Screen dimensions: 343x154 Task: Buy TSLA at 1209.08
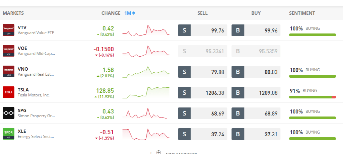(x=256, y=92)
